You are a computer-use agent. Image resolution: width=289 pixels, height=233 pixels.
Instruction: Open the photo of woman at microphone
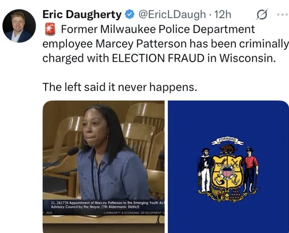click(x=104, y=167)
